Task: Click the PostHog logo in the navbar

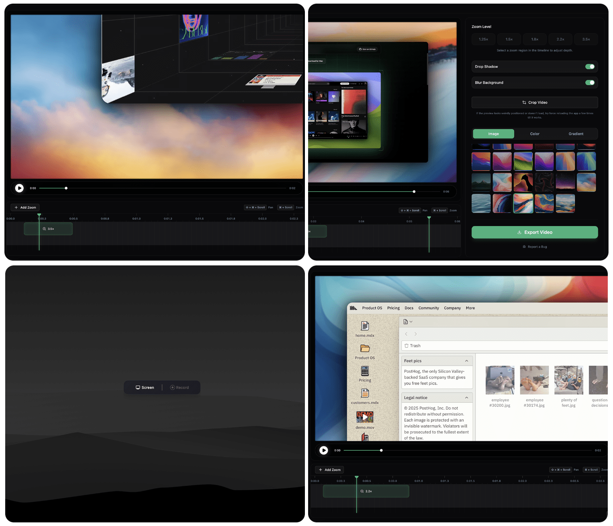Action: 353,308
